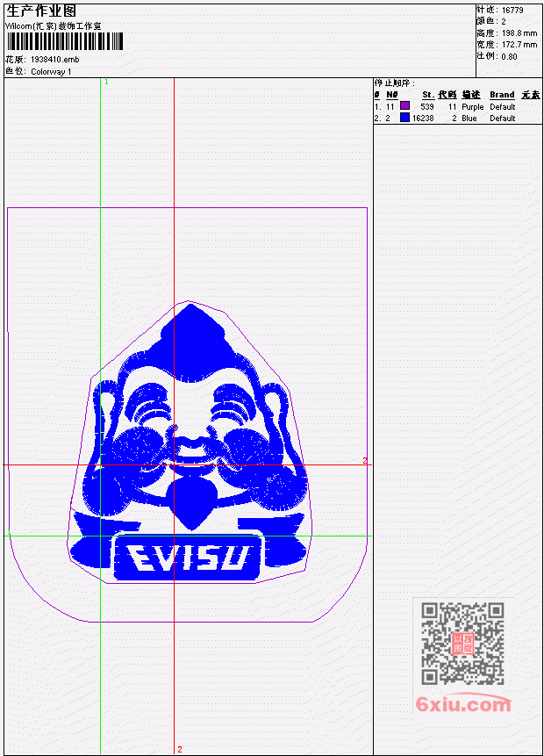The height and width of the screenshot is (756, 544).
Task: Click the stitch value '16238' in row 2
Action: (423, 119)
